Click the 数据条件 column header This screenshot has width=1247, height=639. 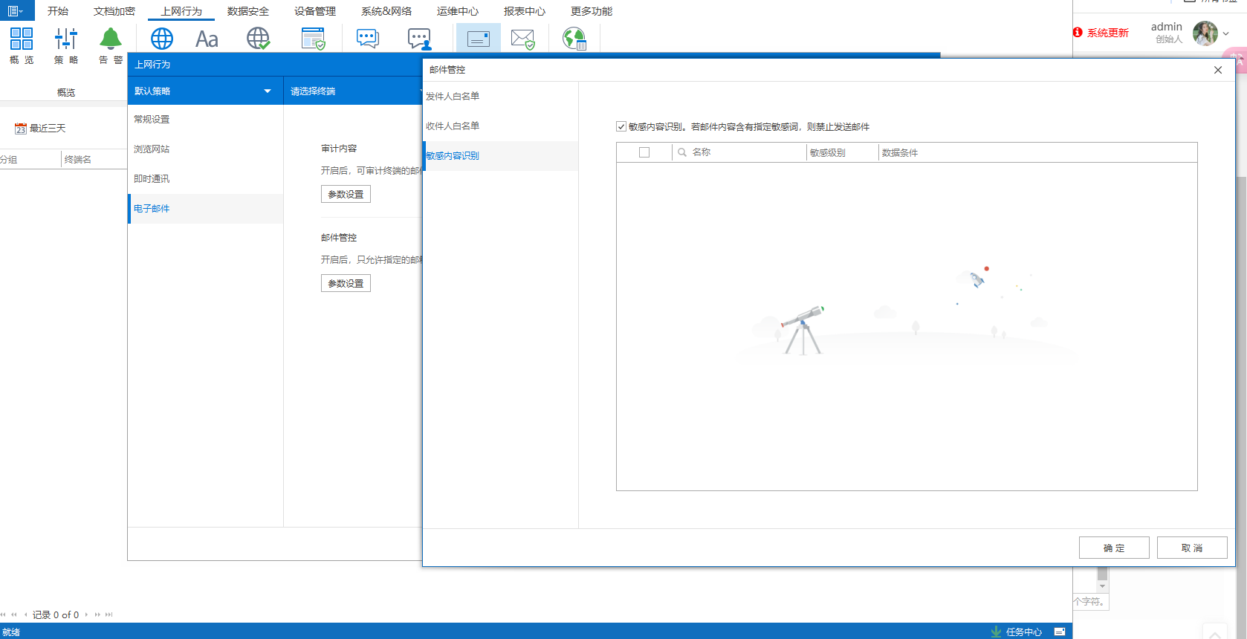click(x=900, y=152)
